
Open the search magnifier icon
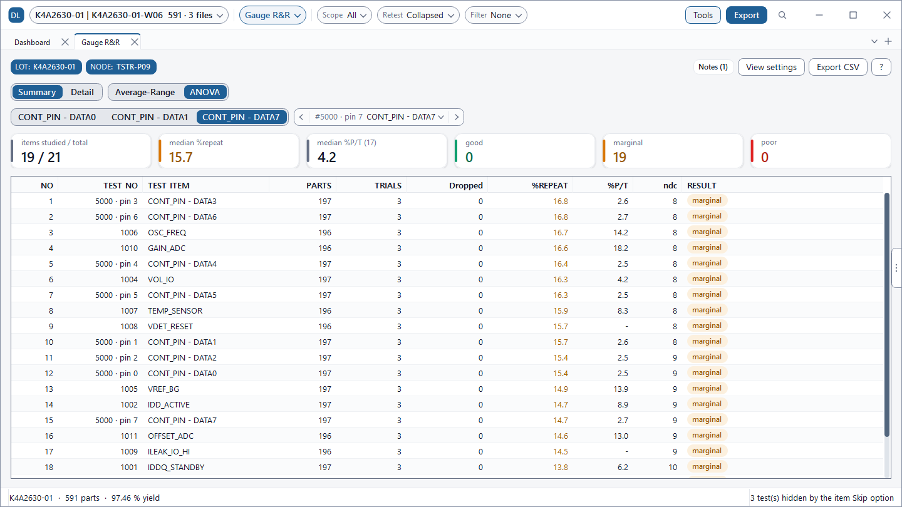[782, 15]
